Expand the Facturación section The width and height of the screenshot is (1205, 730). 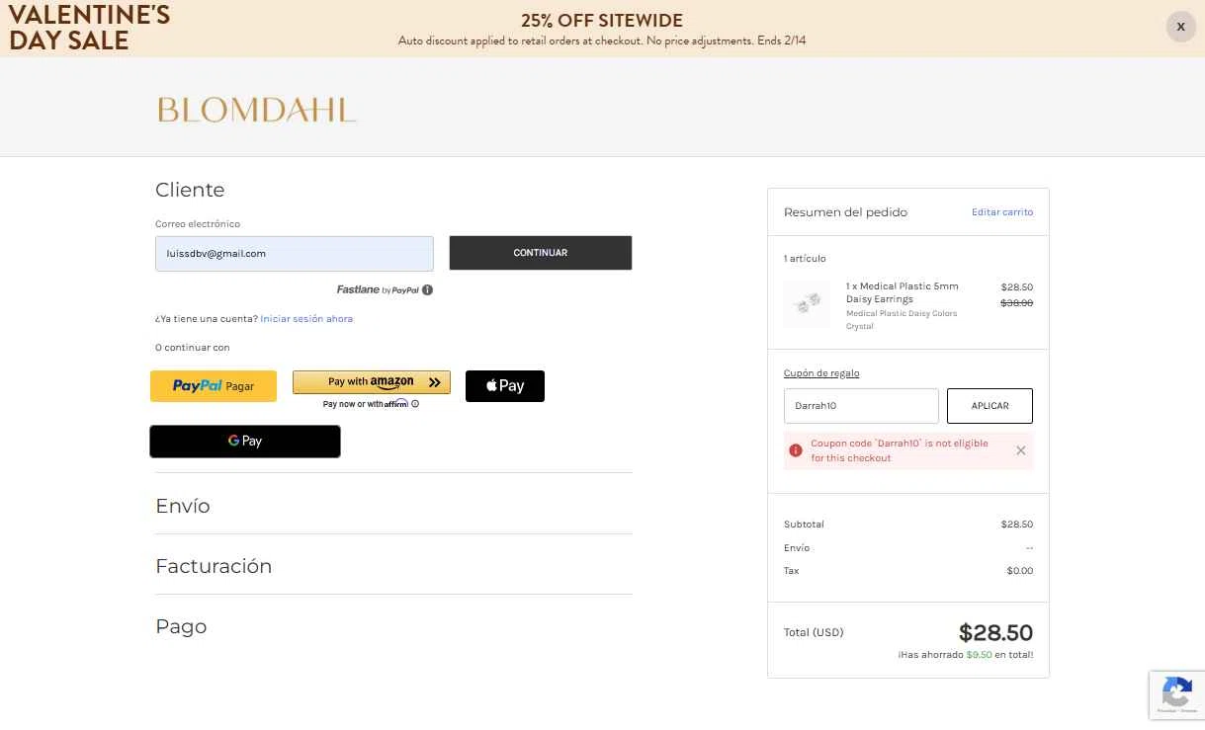pos(214,566)
